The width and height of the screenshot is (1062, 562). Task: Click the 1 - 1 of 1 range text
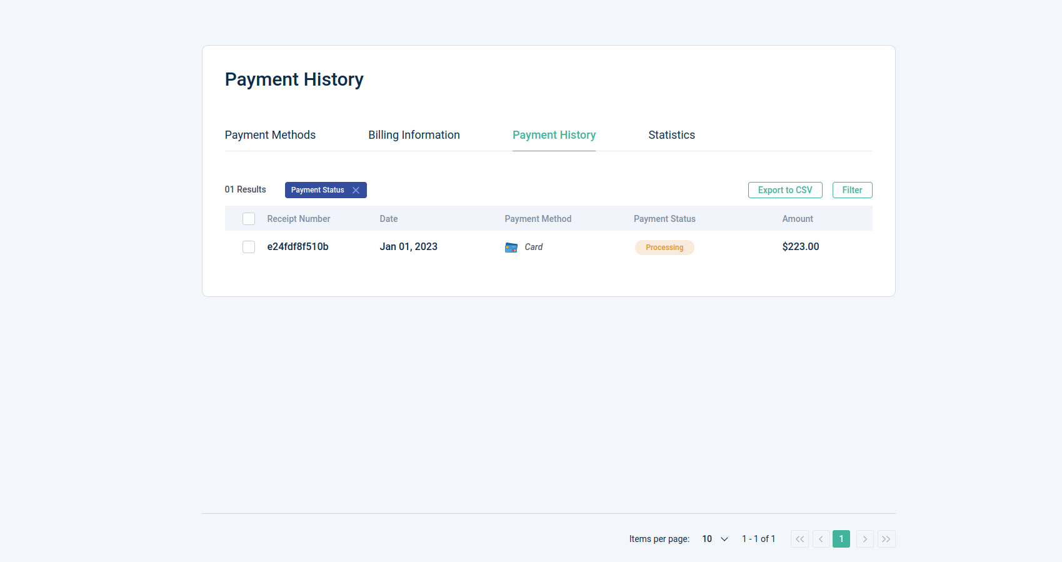tap(758, 539)
